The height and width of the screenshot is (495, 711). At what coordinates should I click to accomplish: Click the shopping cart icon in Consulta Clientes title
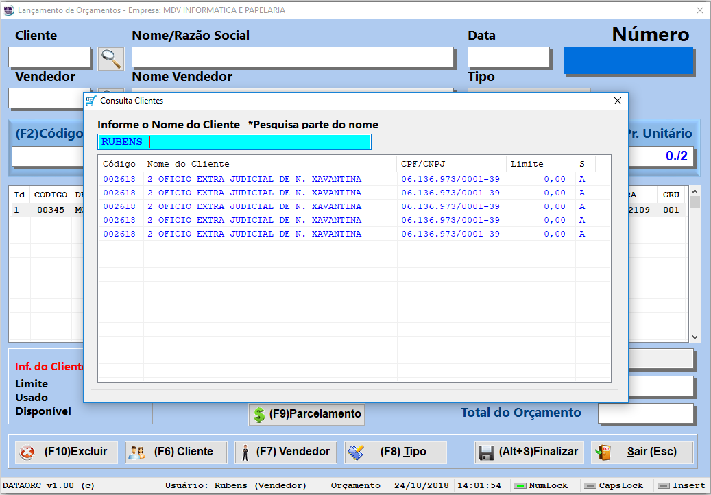[x=91, y=101]
